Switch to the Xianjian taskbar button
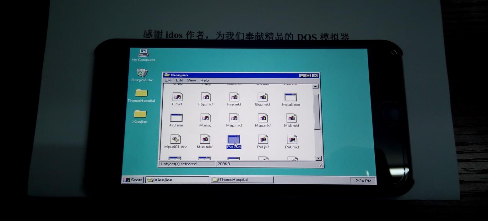Image resolution: width=488 pixels, height=221 pixels. pyautogui.click(x=177, y=180)
